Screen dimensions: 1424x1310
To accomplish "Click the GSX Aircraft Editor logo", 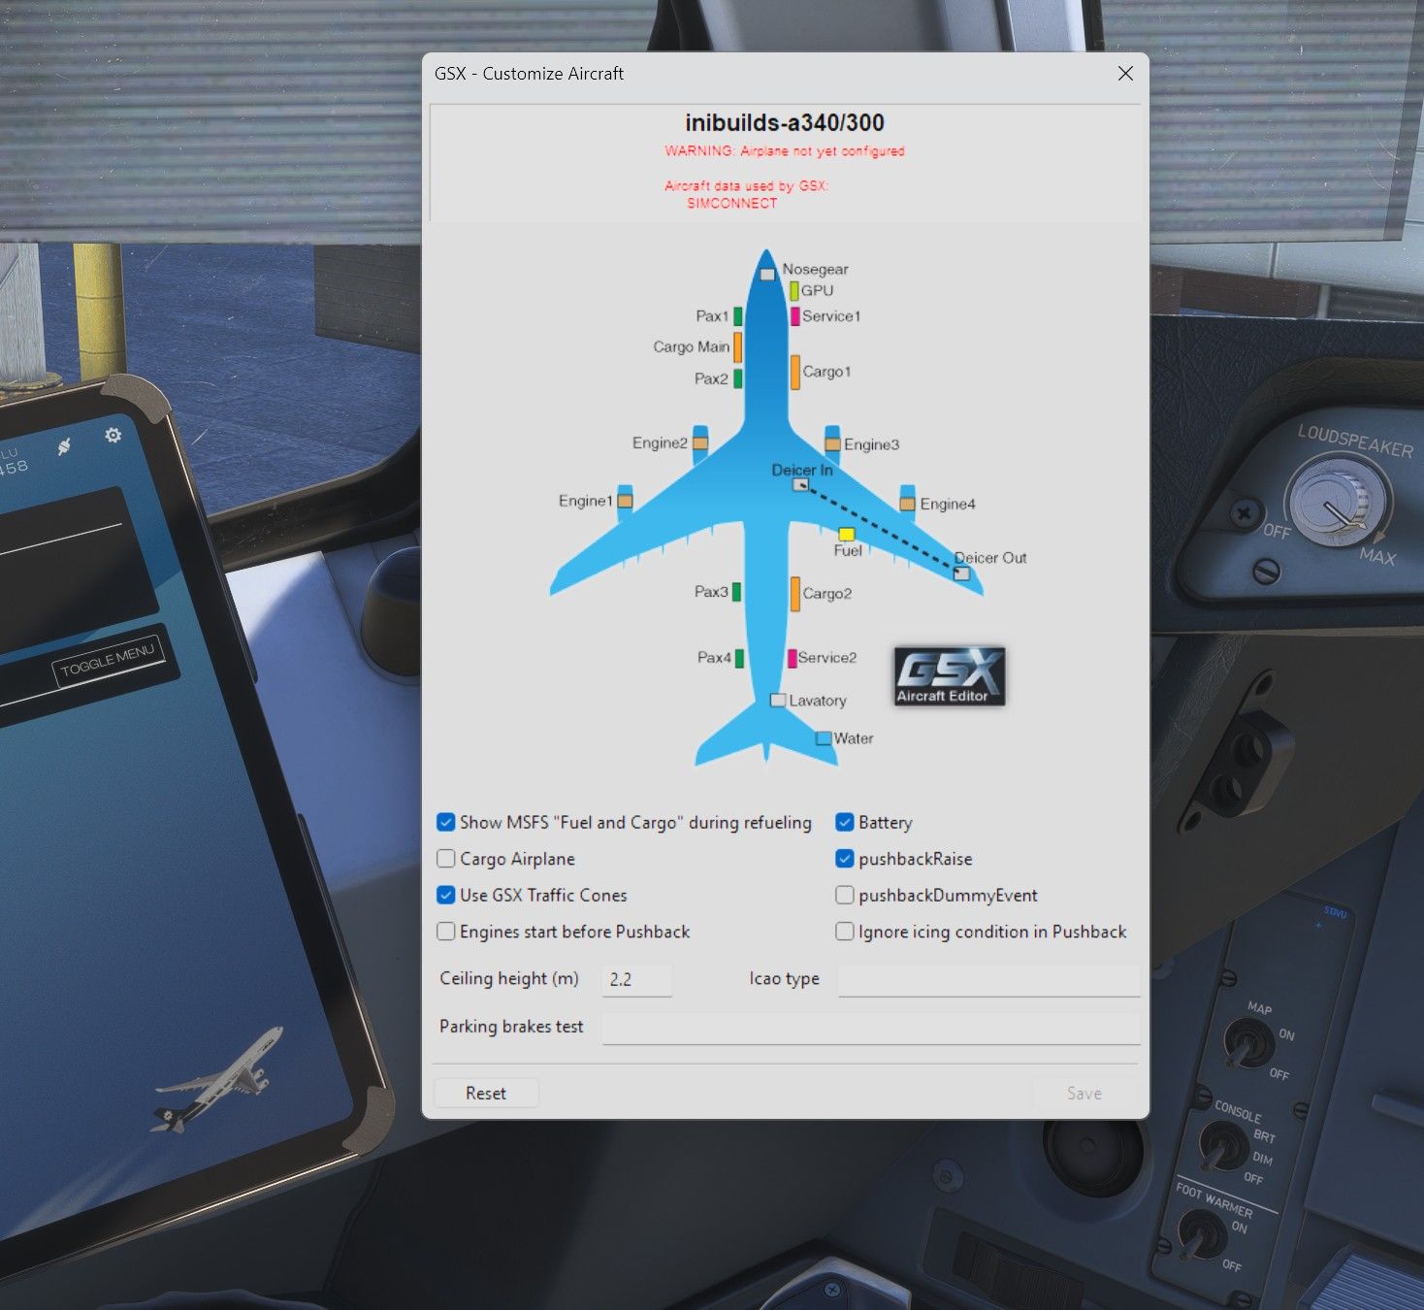I will click(x=949, y=675).
